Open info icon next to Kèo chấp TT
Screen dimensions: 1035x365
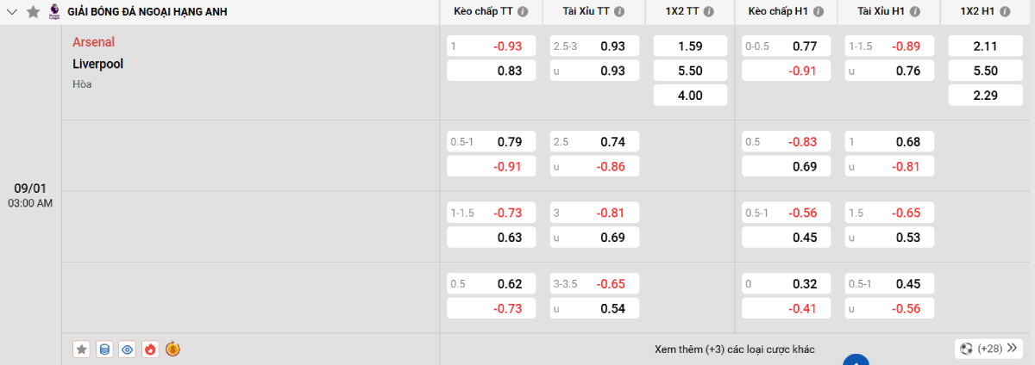click(523, 12)
